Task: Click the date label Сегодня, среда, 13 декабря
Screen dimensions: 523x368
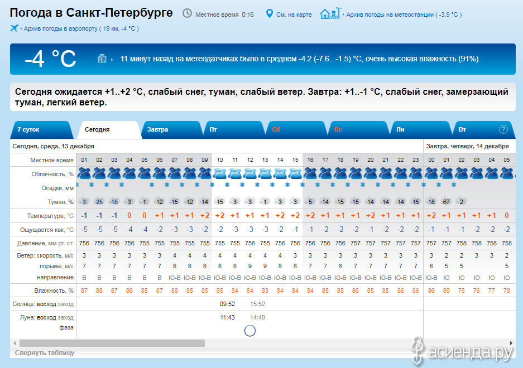Action: coord(54,146)
